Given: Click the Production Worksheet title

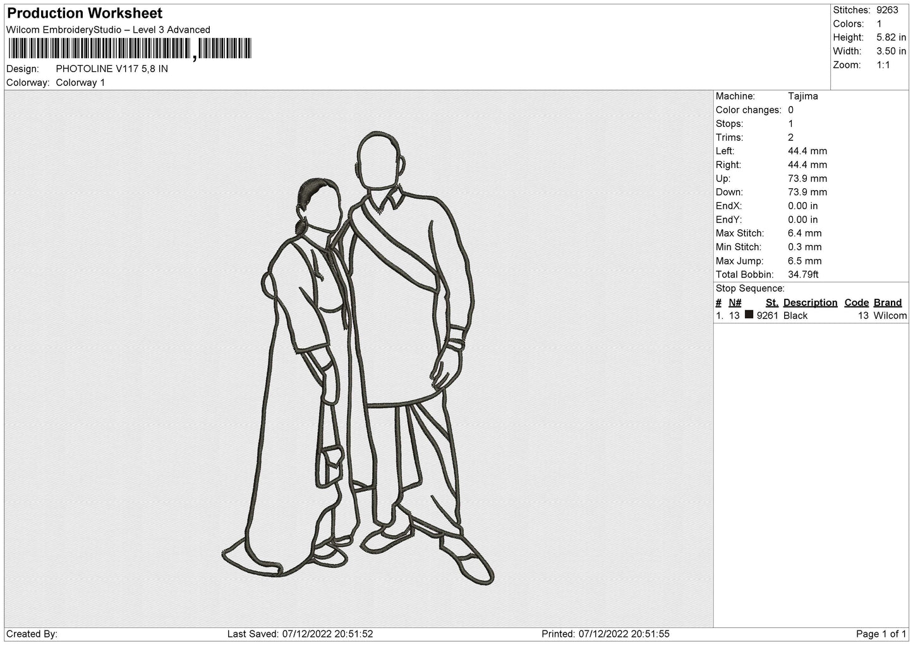Looking at the screenshot, I should click(85, 13).
